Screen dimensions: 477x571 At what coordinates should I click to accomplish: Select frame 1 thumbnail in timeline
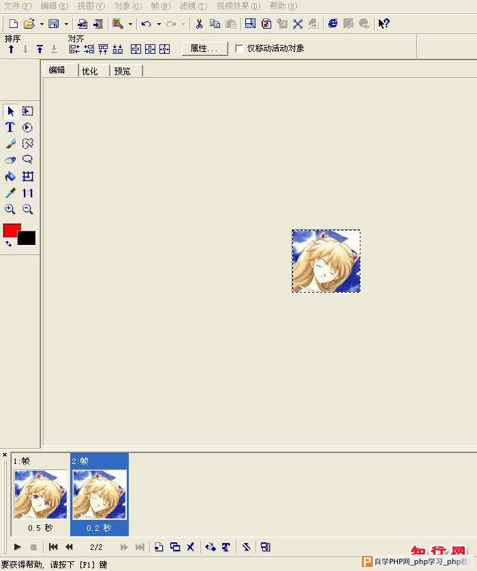(x=40, y=494)
